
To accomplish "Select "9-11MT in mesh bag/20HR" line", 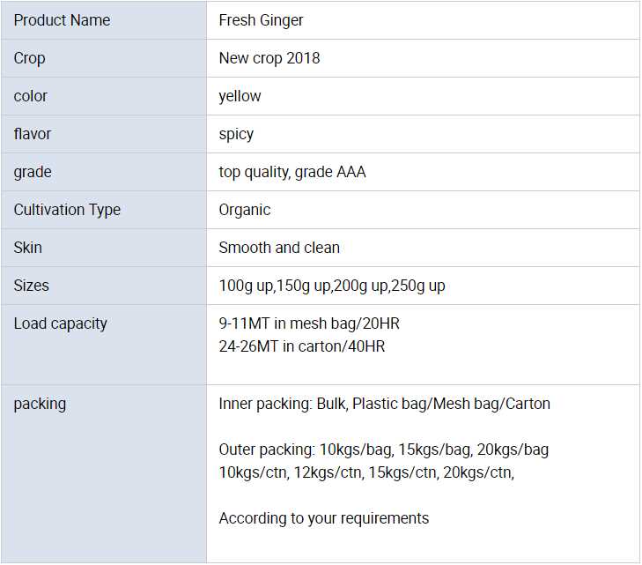I will [x=308, y=323].
